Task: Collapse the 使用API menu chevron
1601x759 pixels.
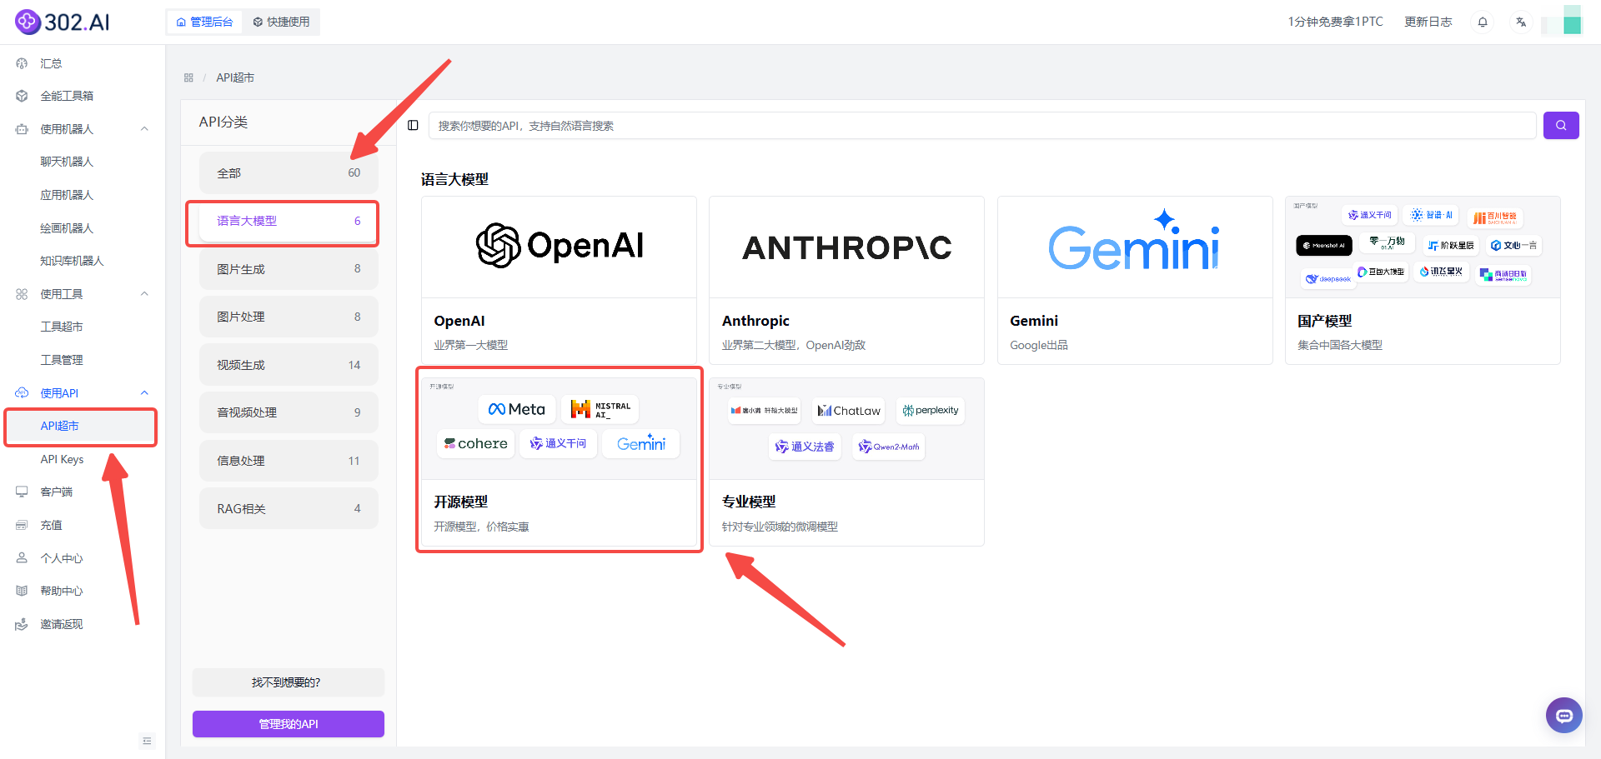Action: pyautogui.click(x=144, y=393)
